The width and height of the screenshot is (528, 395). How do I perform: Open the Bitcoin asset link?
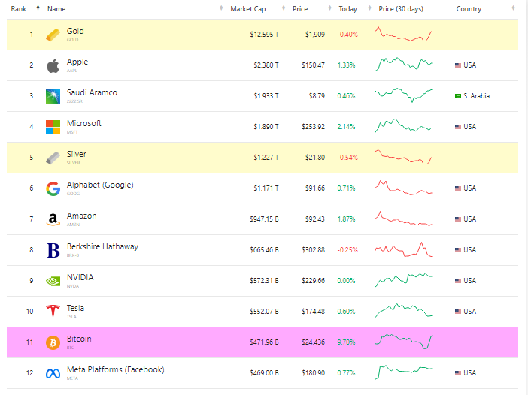click(x=79, y=339)
